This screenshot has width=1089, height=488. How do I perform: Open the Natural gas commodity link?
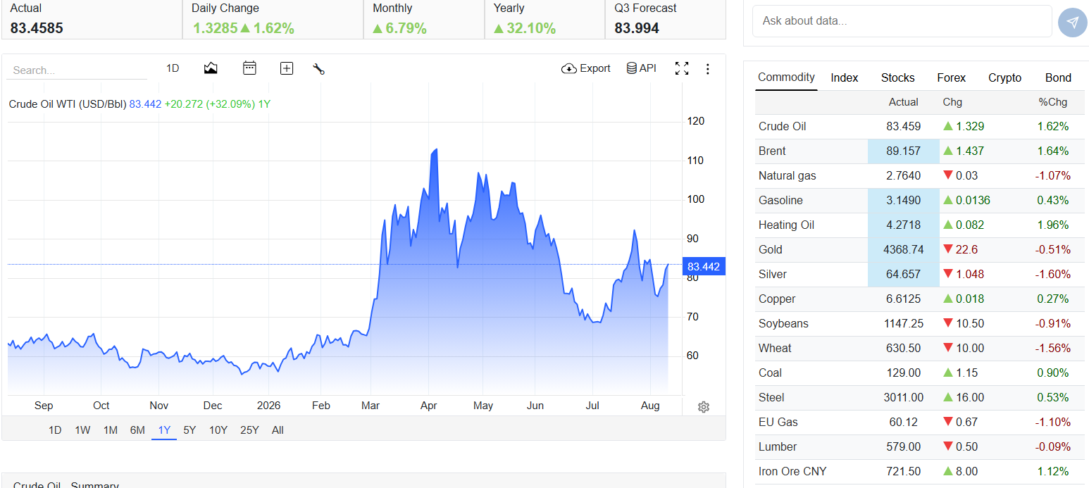point(788,175)
